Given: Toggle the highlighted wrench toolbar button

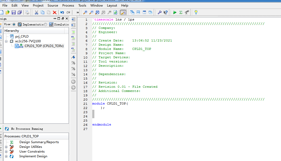Looking at the screenshot, I should click(123, 12).
